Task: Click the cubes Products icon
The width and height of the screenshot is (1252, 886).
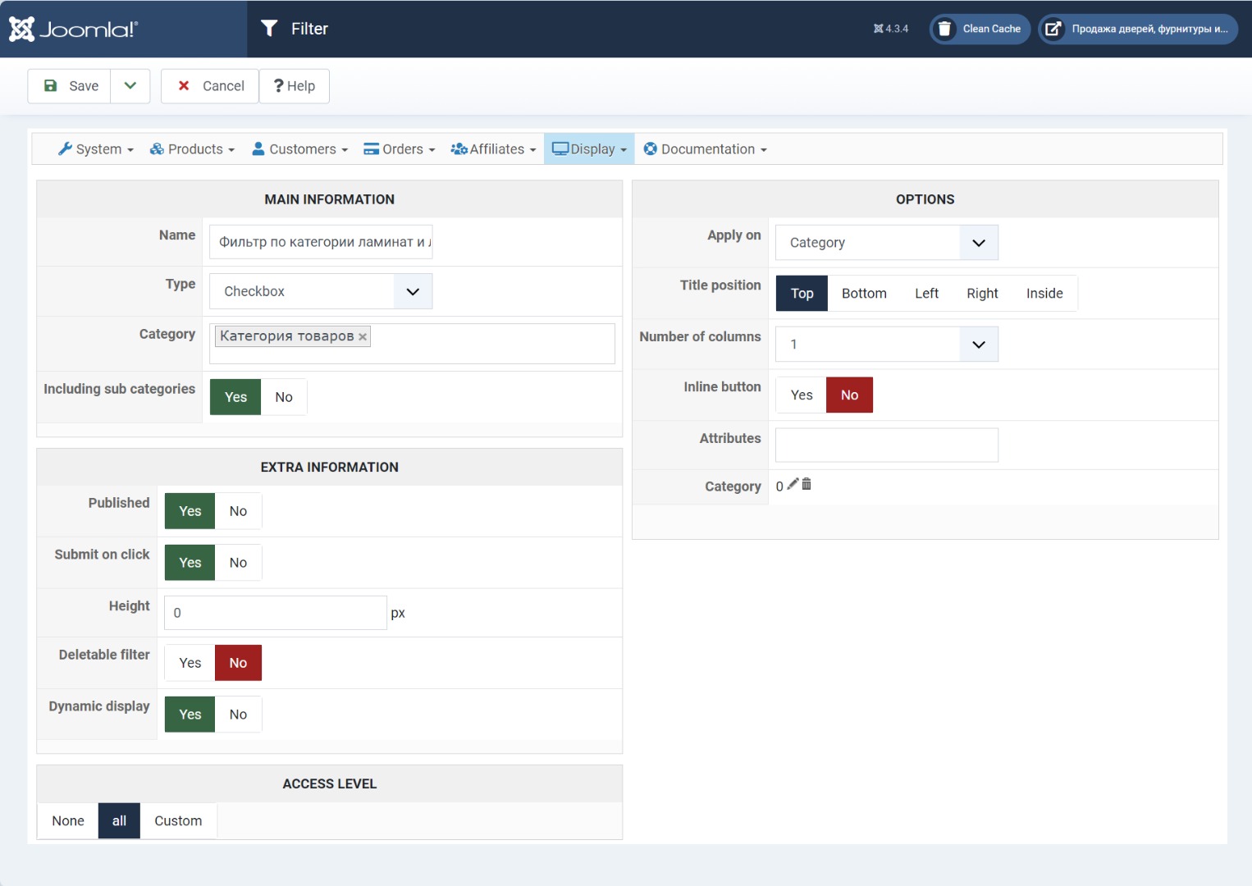Action: coord(157,148)
